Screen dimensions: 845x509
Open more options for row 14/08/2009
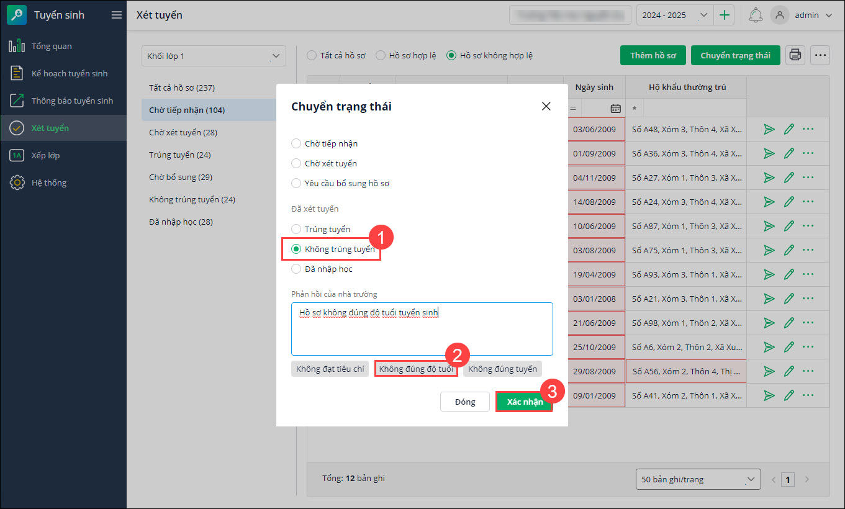pyautogui.click(x=808, y=202)
